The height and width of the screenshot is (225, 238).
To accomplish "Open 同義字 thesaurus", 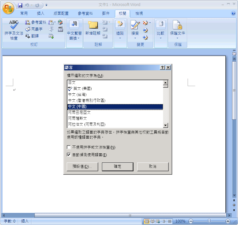I will pos(34,29).
